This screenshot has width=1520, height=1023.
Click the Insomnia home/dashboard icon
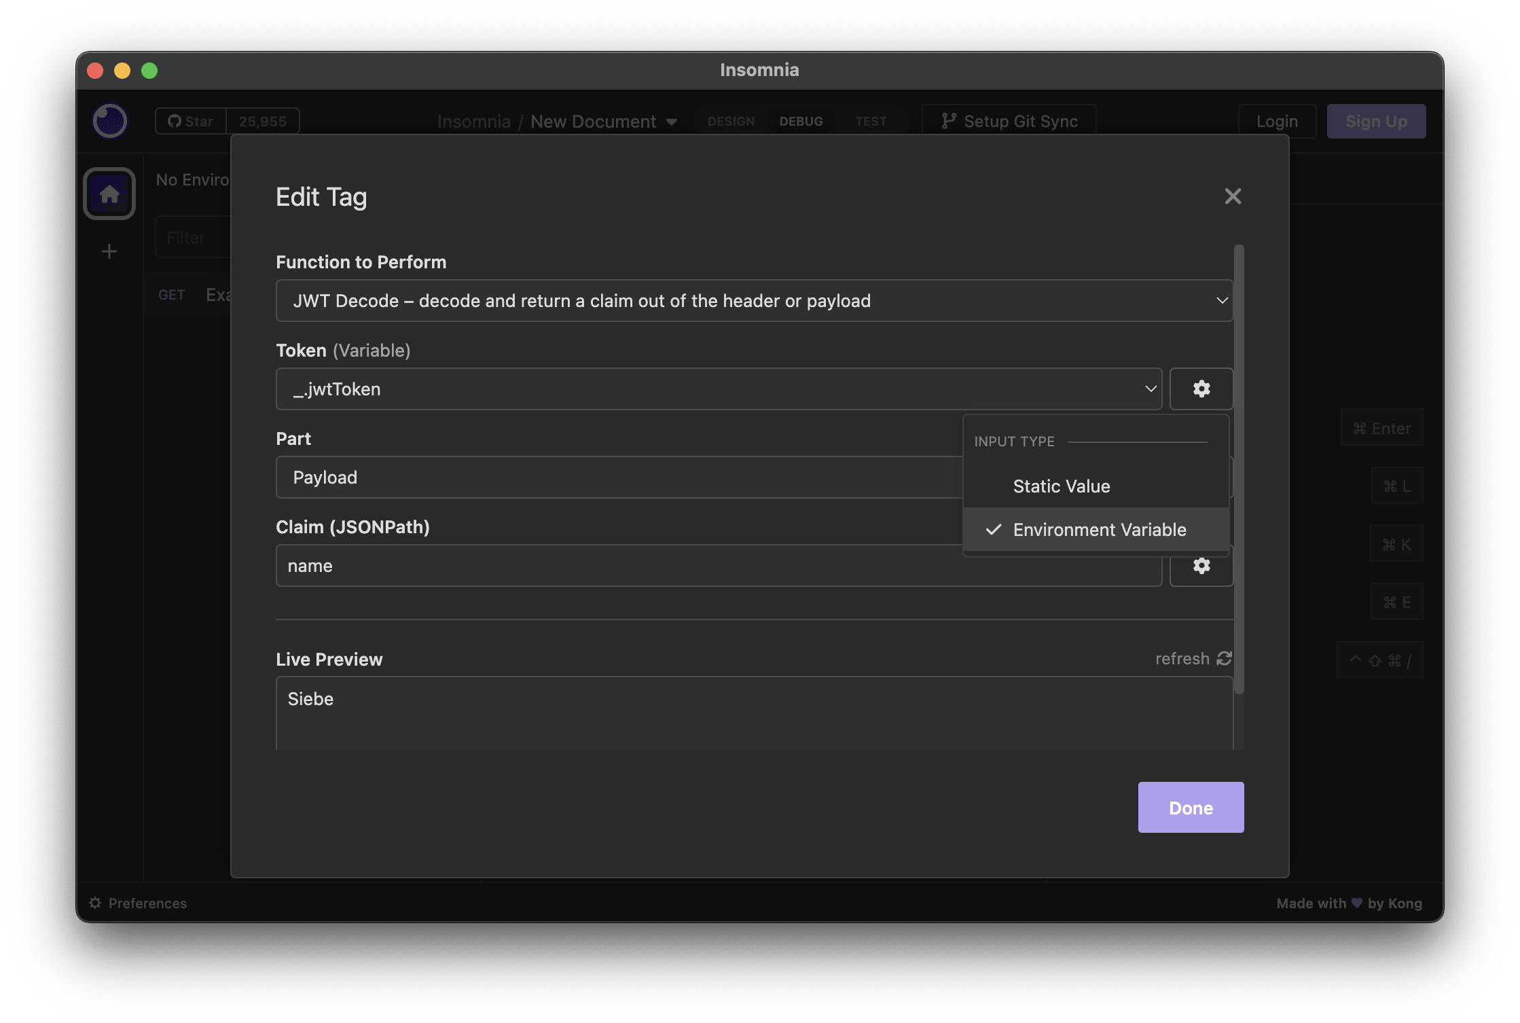click(109, 194)
